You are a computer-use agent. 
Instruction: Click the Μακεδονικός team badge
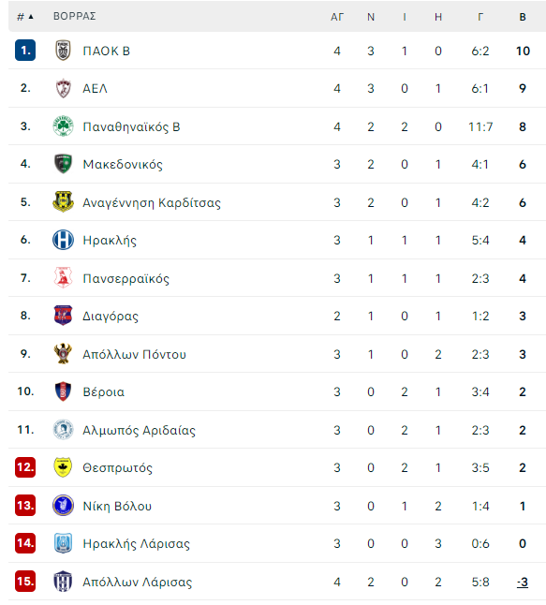[63, 164]
